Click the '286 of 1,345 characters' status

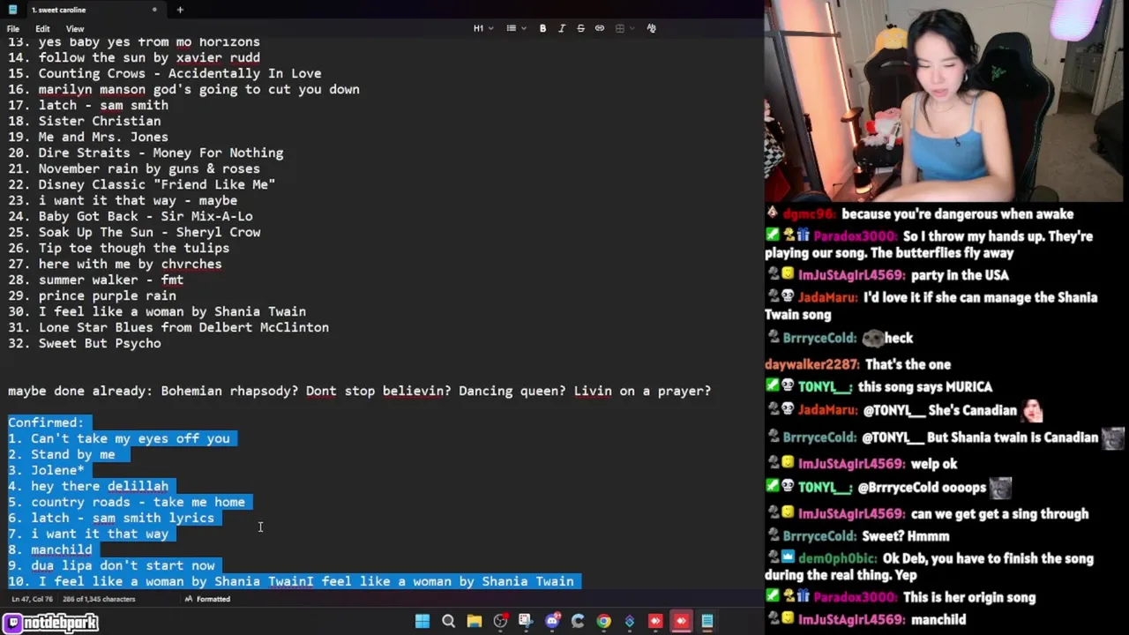[x=98, y=599]
